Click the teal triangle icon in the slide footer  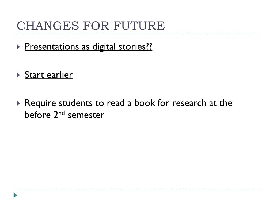[15, 195]
